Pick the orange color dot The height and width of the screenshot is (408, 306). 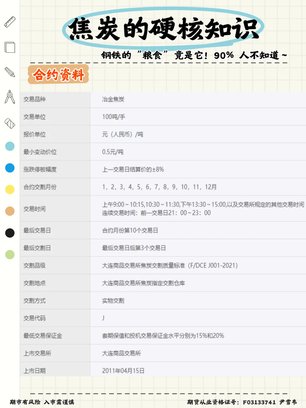point(10,211)
